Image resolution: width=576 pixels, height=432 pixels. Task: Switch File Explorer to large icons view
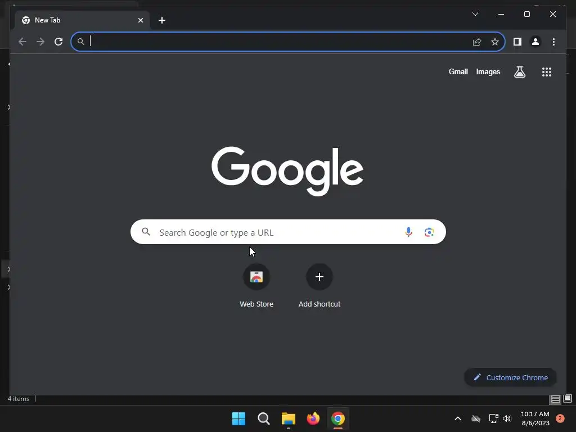click(568, 398)
